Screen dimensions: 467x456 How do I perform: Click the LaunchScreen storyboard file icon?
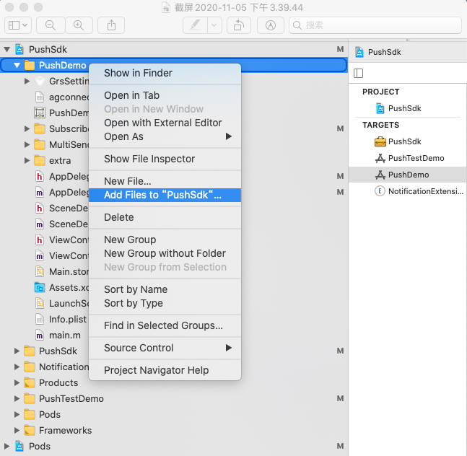pyautogui.click(x=40, y=303)
